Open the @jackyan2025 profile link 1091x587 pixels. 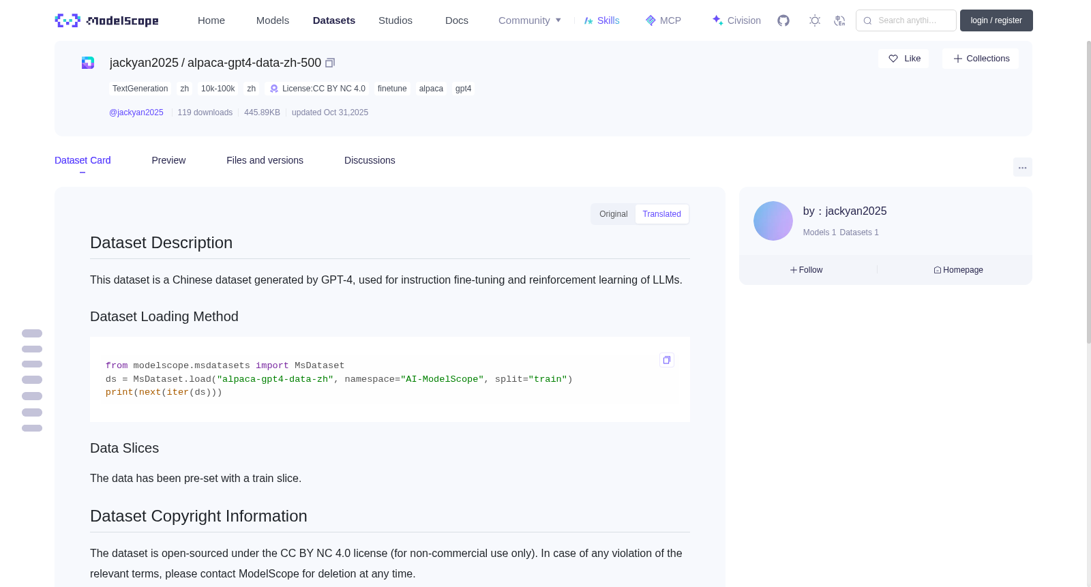[136, 112]
